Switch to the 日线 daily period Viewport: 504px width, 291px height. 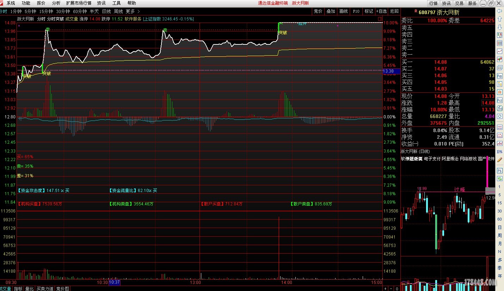(106, 11)
